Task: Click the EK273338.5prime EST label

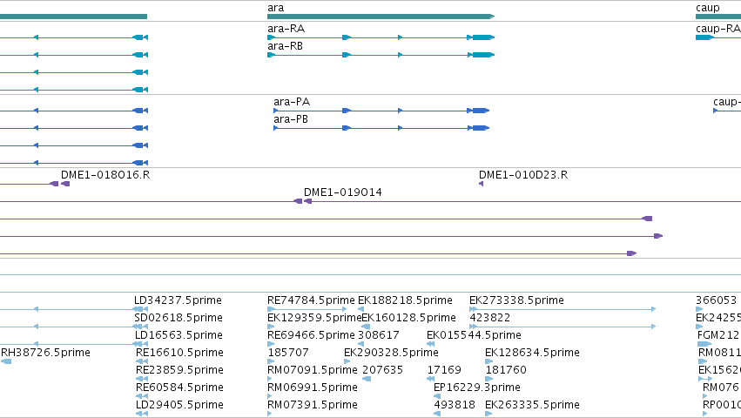Action: (516, 300)
